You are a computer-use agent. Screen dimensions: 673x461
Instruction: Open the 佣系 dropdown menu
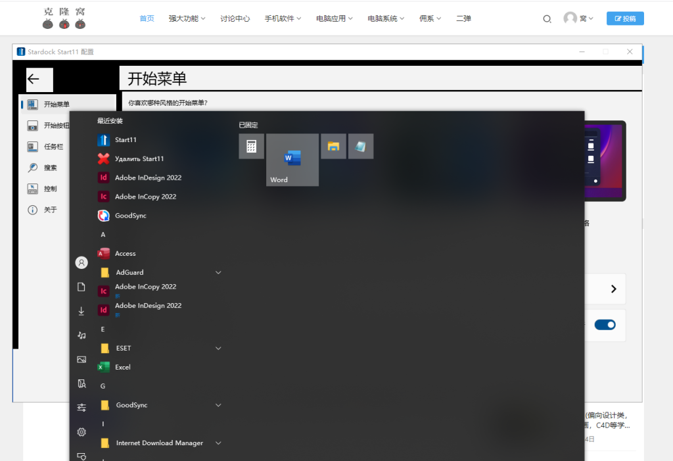coord(430,18)
